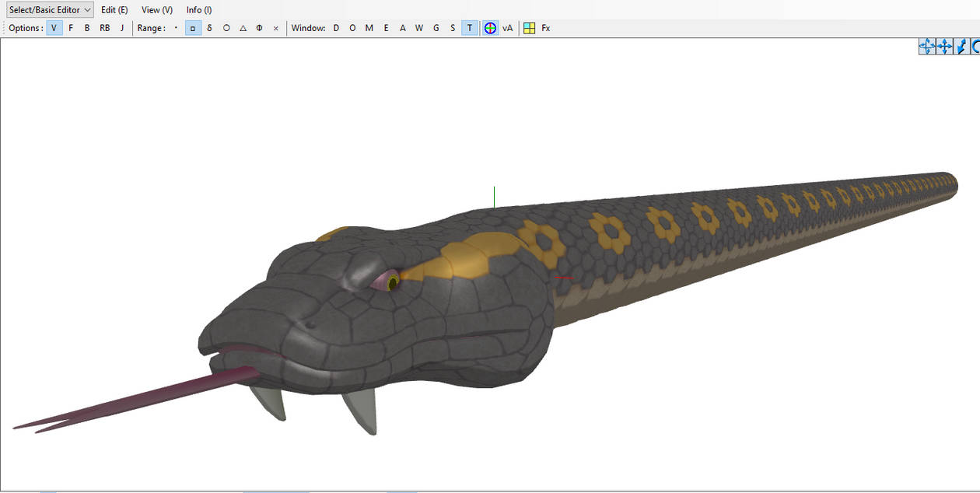Select the triangle range selection mode
The image size is (980, 493).
[242, 27]
